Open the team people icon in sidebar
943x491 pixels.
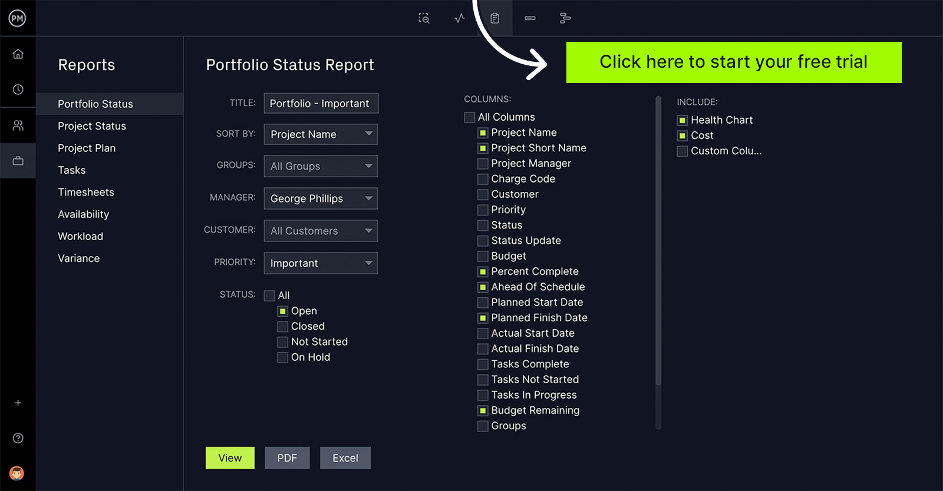(18, 125)
